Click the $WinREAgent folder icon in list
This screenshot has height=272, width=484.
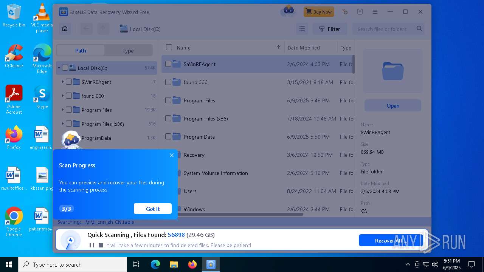click(177, 64)
